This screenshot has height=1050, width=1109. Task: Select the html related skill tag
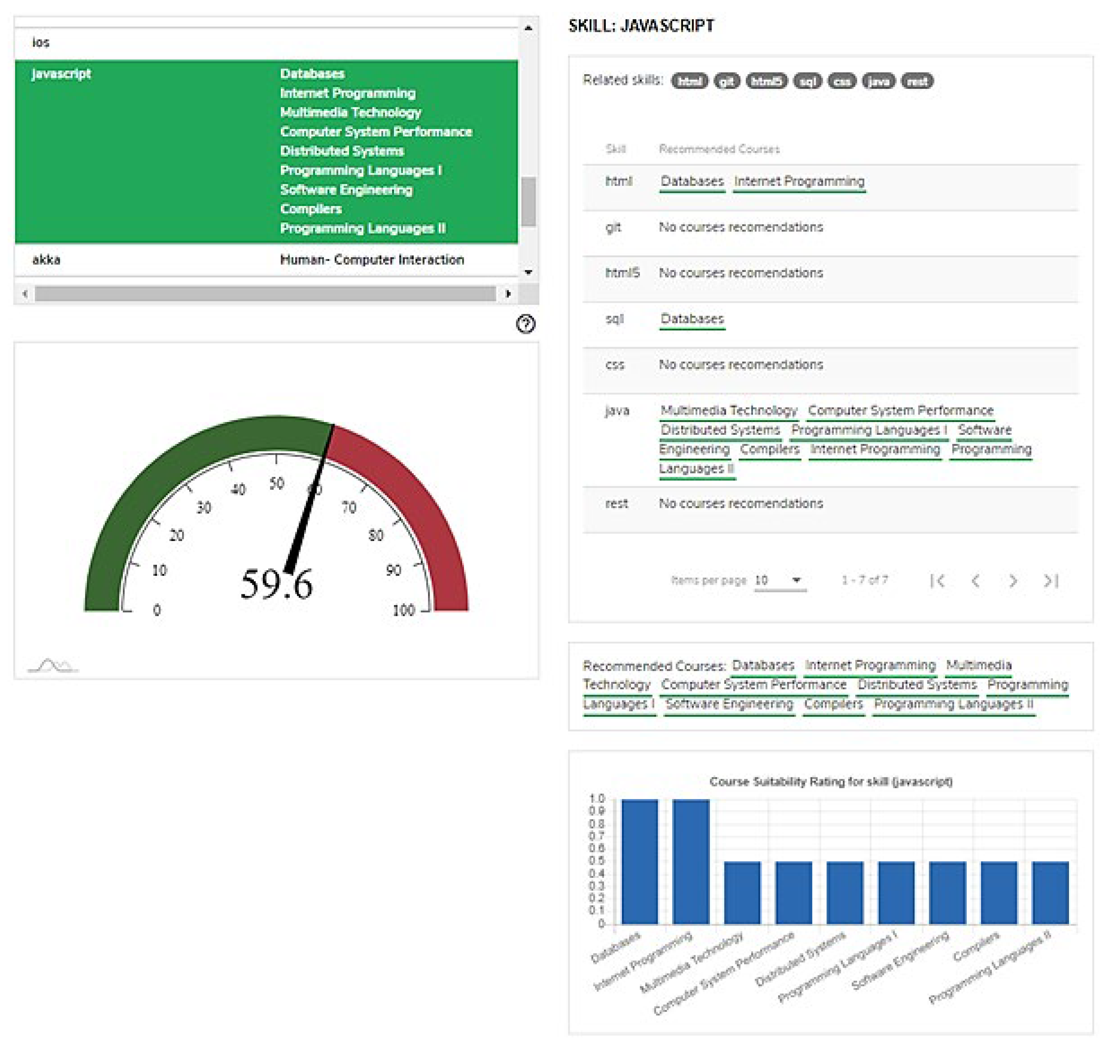coord(689,81)
